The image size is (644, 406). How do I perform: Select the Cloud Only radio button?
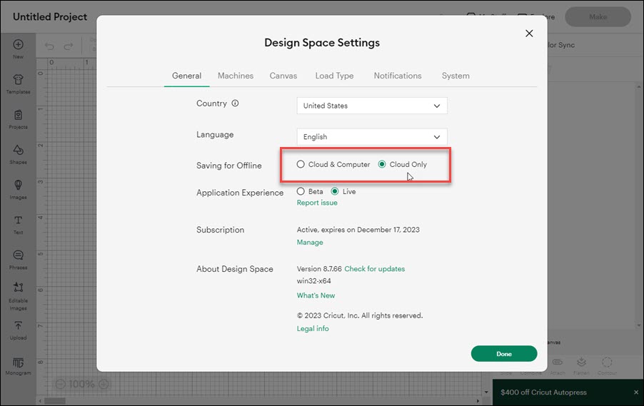pyautogui.click(x=382, y=165)
